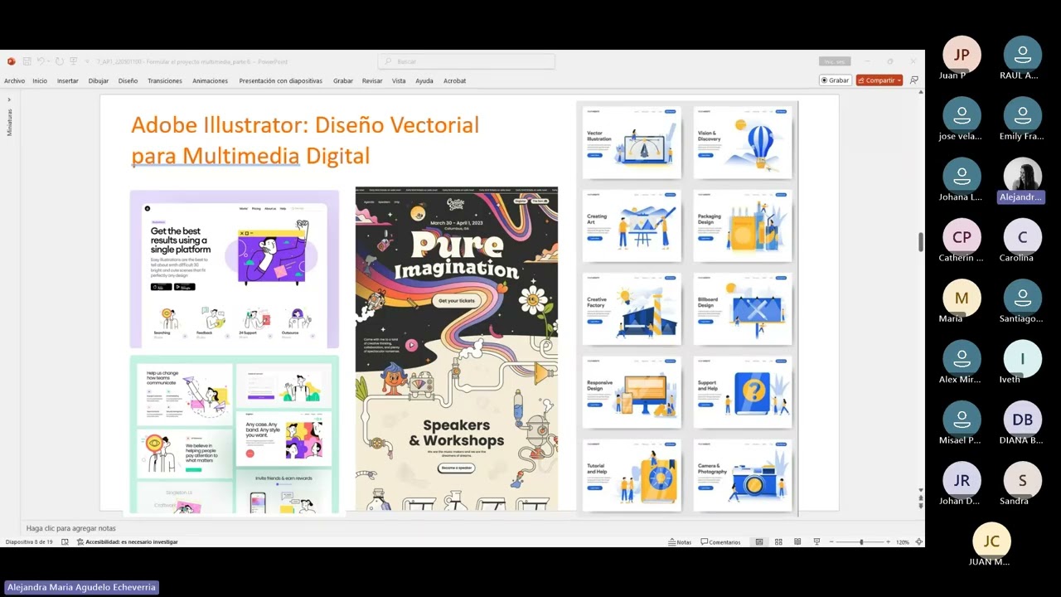Toggle the Notas notes pane
This screenshot has height=597, width=1061.
(680, 542)
